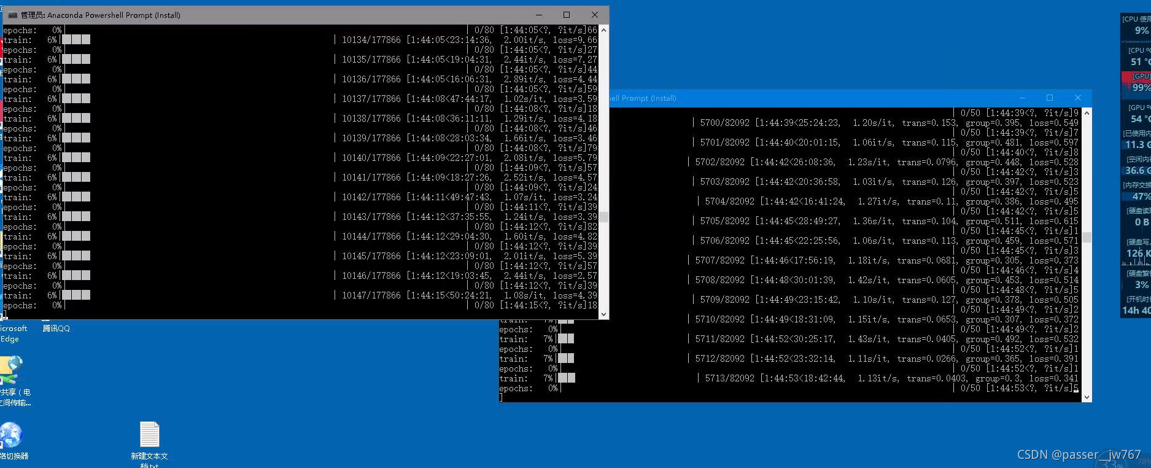Click the Anaconda Powershell Prompt title bar icon

pos(13,15)
